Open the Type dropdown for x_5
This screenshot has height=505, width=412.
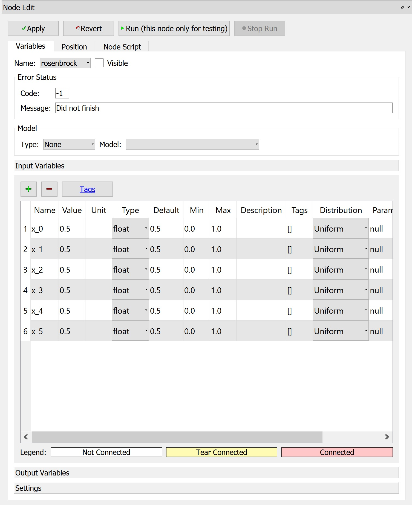[130, 331]
